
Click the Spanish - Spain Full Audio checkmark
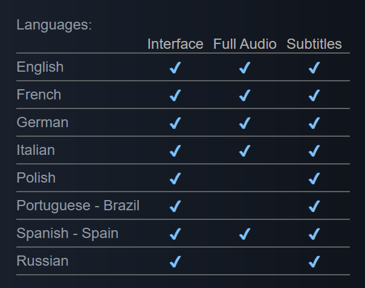[x=245, y=234]
